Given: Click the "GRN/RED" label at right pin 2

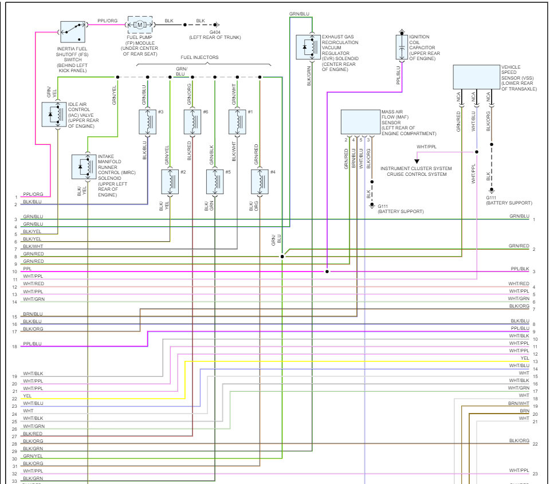Looking at the screenshot, I should pos(519,246).
